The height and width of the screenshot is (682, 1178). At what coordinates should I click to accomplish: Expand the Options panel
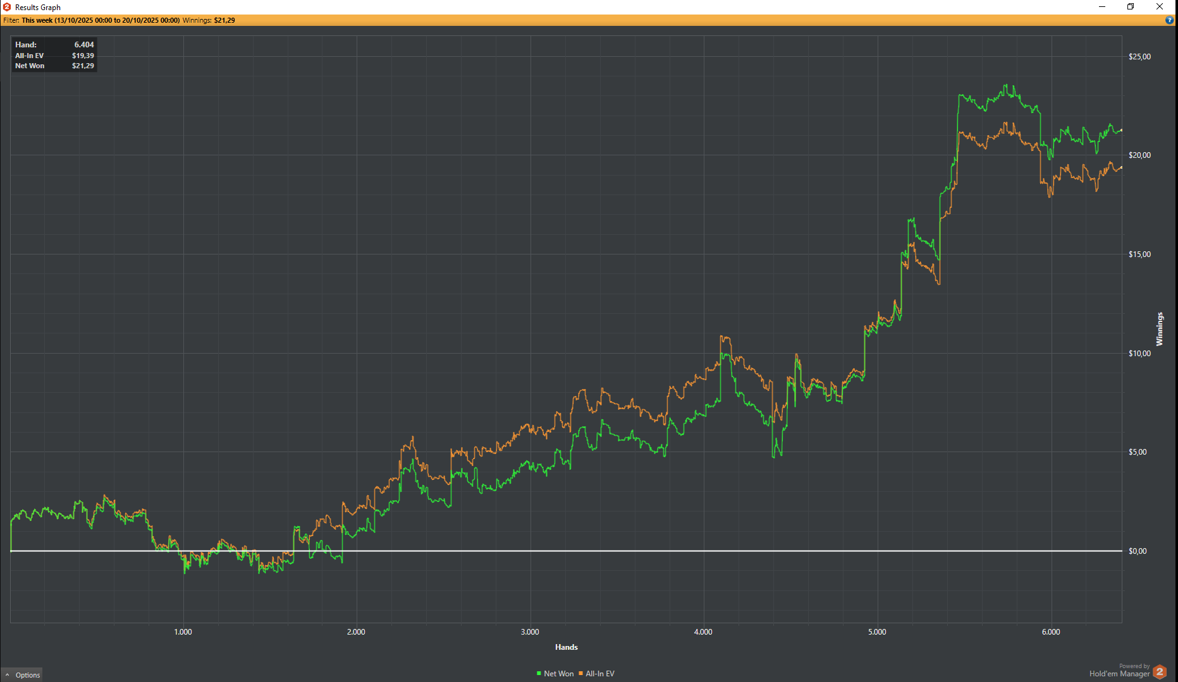click(23, 675)
